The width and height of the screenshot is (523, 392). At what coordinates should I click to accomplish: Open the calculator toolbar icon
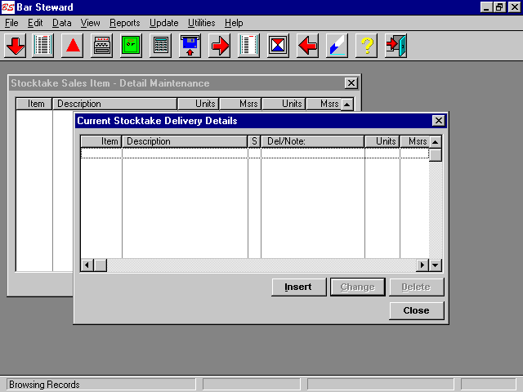click(161, 46)
